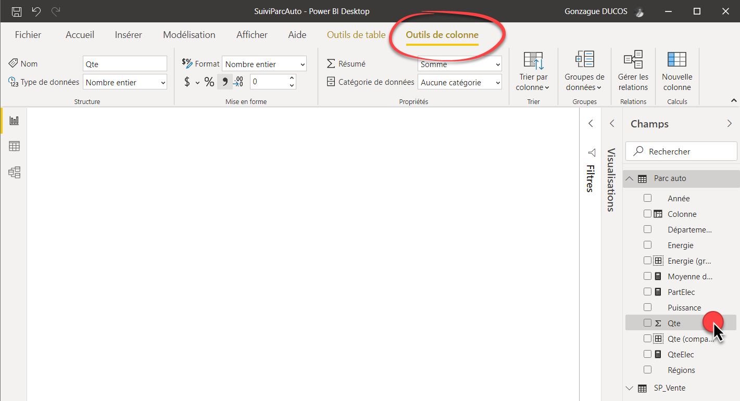740x401 pixels.
Task: Click the Gonzague DUCOS account avatar
Action: tap(640, 11)
